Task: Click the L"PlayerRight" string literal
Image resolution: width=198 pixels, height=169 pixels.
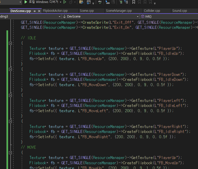Action: tap(170, 127)
